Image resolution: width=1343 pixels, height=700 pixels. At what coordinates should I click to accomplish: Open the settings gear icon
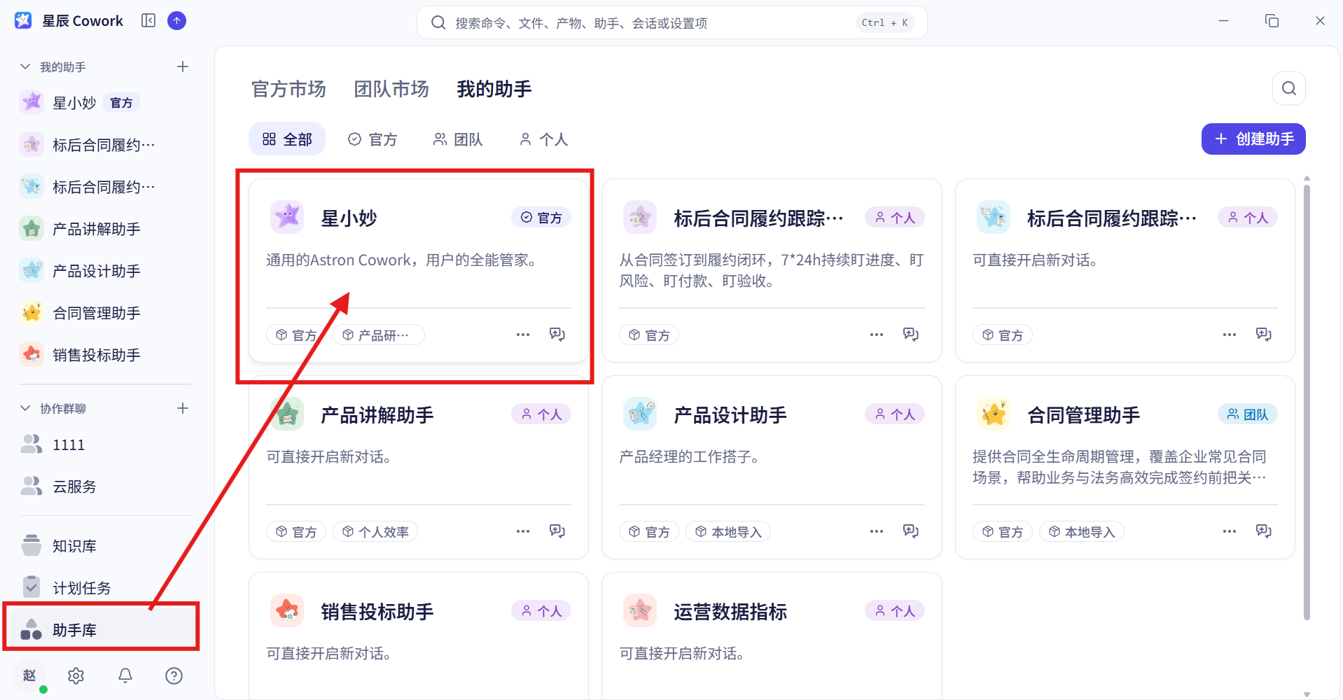76,675
